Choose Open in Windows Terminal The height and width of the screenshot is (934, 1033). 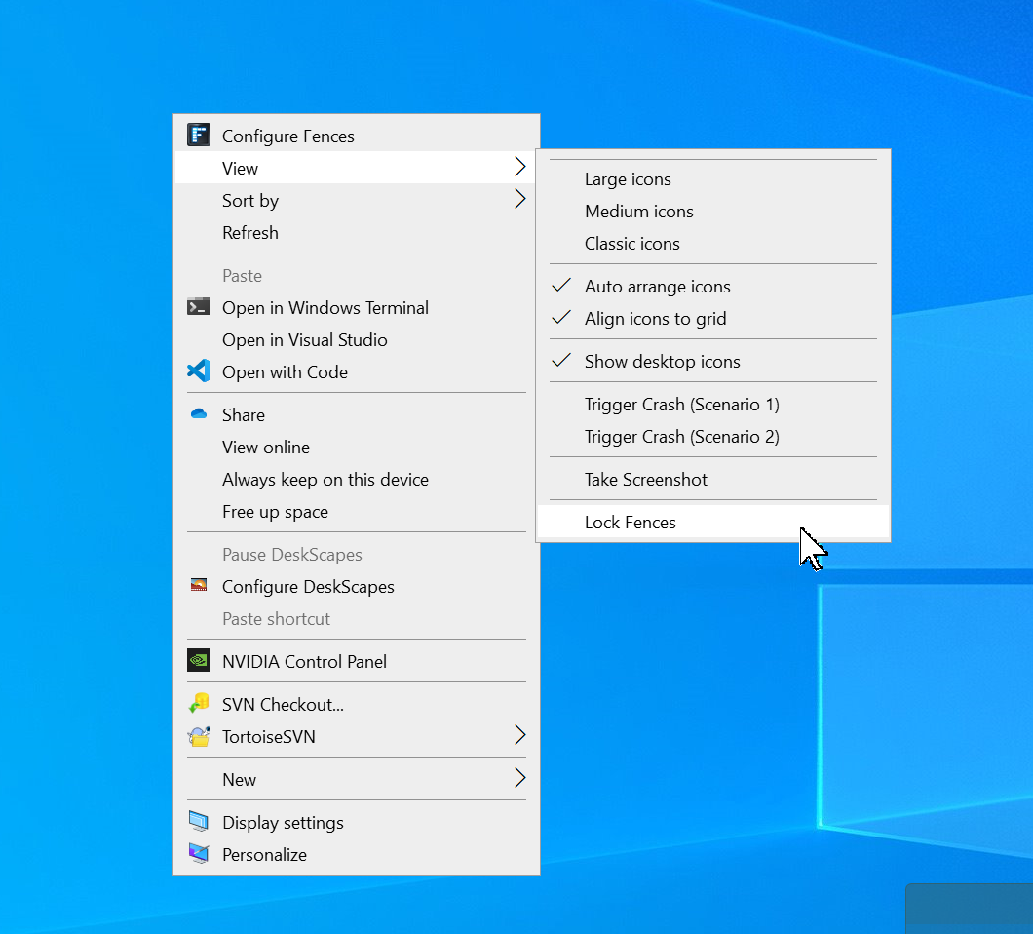tap(357, 308)
